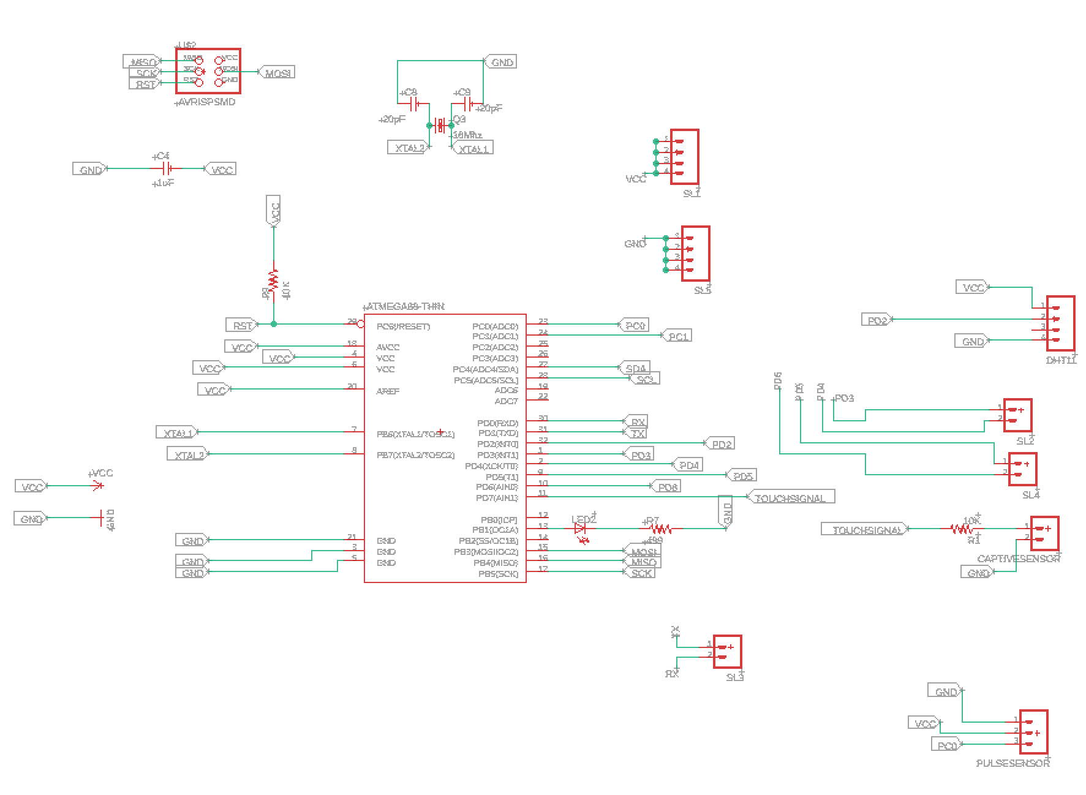Select the SL1 four-pin header
Screen dimensions: 1086x795
click(685, 157)
